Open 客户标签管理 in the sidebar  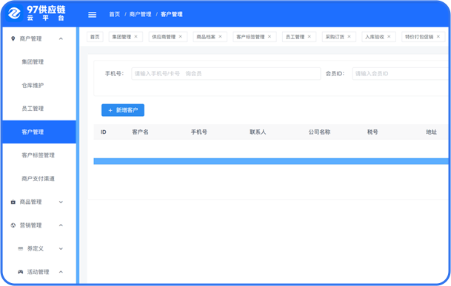[x=38, y=155]
